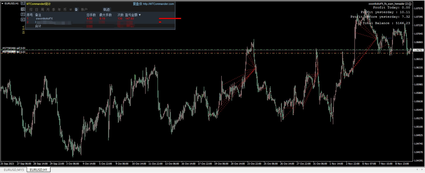The height and width of the screenshot is (173, 425).
Task: Switch to the 账户 account view
Action: point(84,9)
